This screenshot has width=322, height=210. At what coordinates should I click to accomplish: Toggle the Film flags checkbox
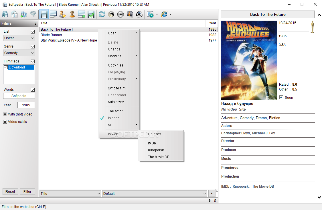33,61
